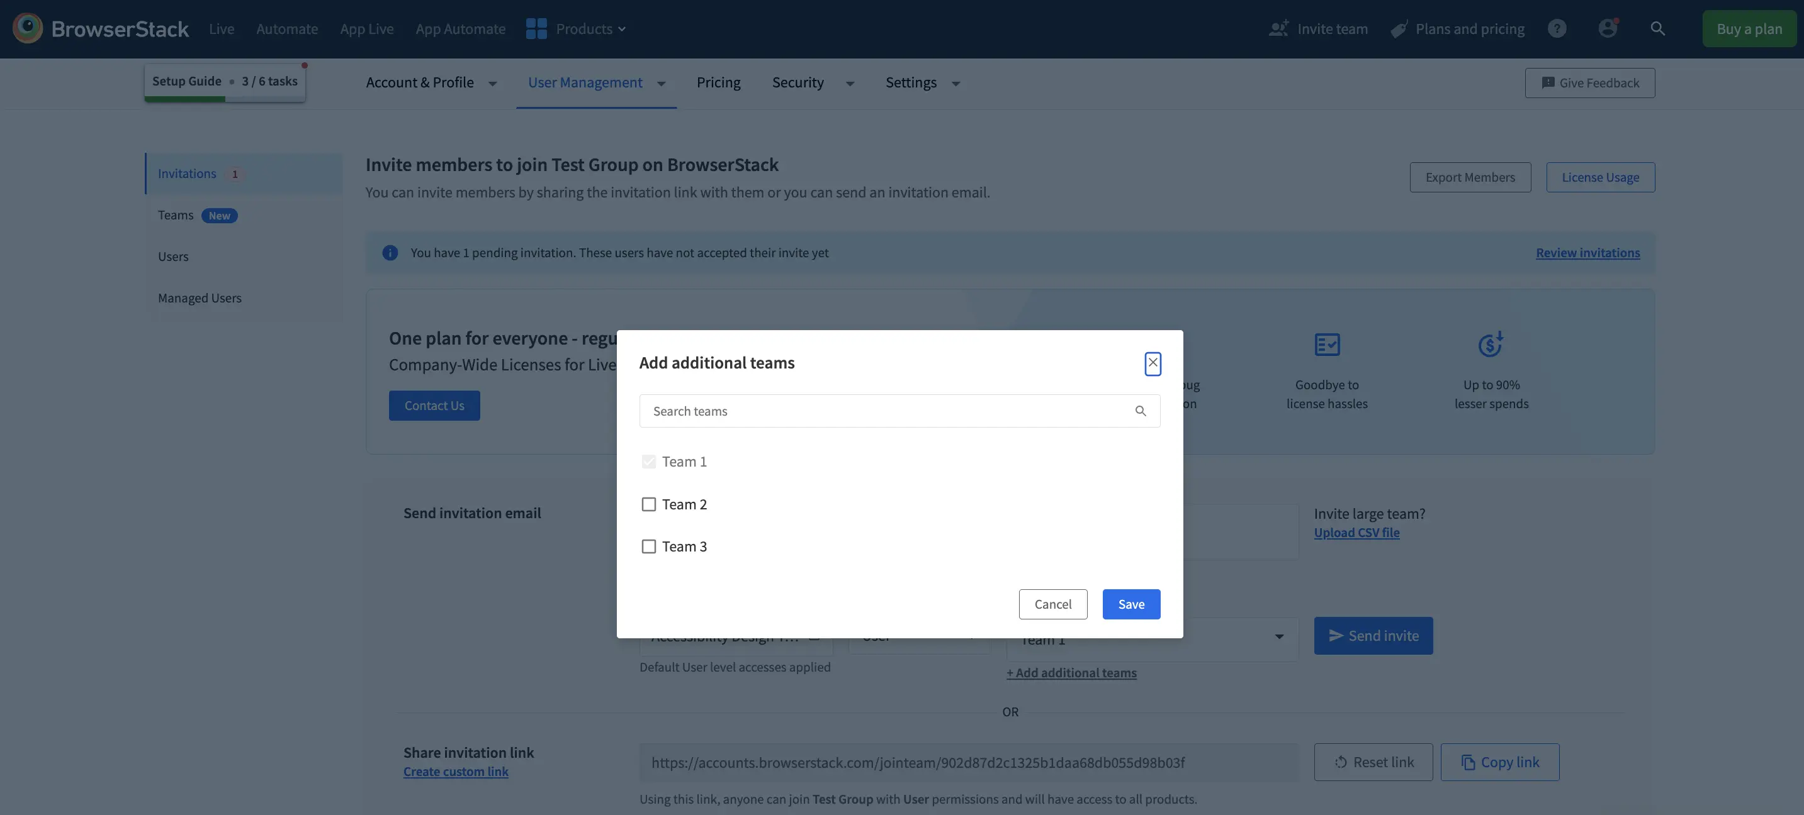The height and width of the screenshot is (815, 1804).
Task: Click the Products grid icon
Action: coord(536,29)
